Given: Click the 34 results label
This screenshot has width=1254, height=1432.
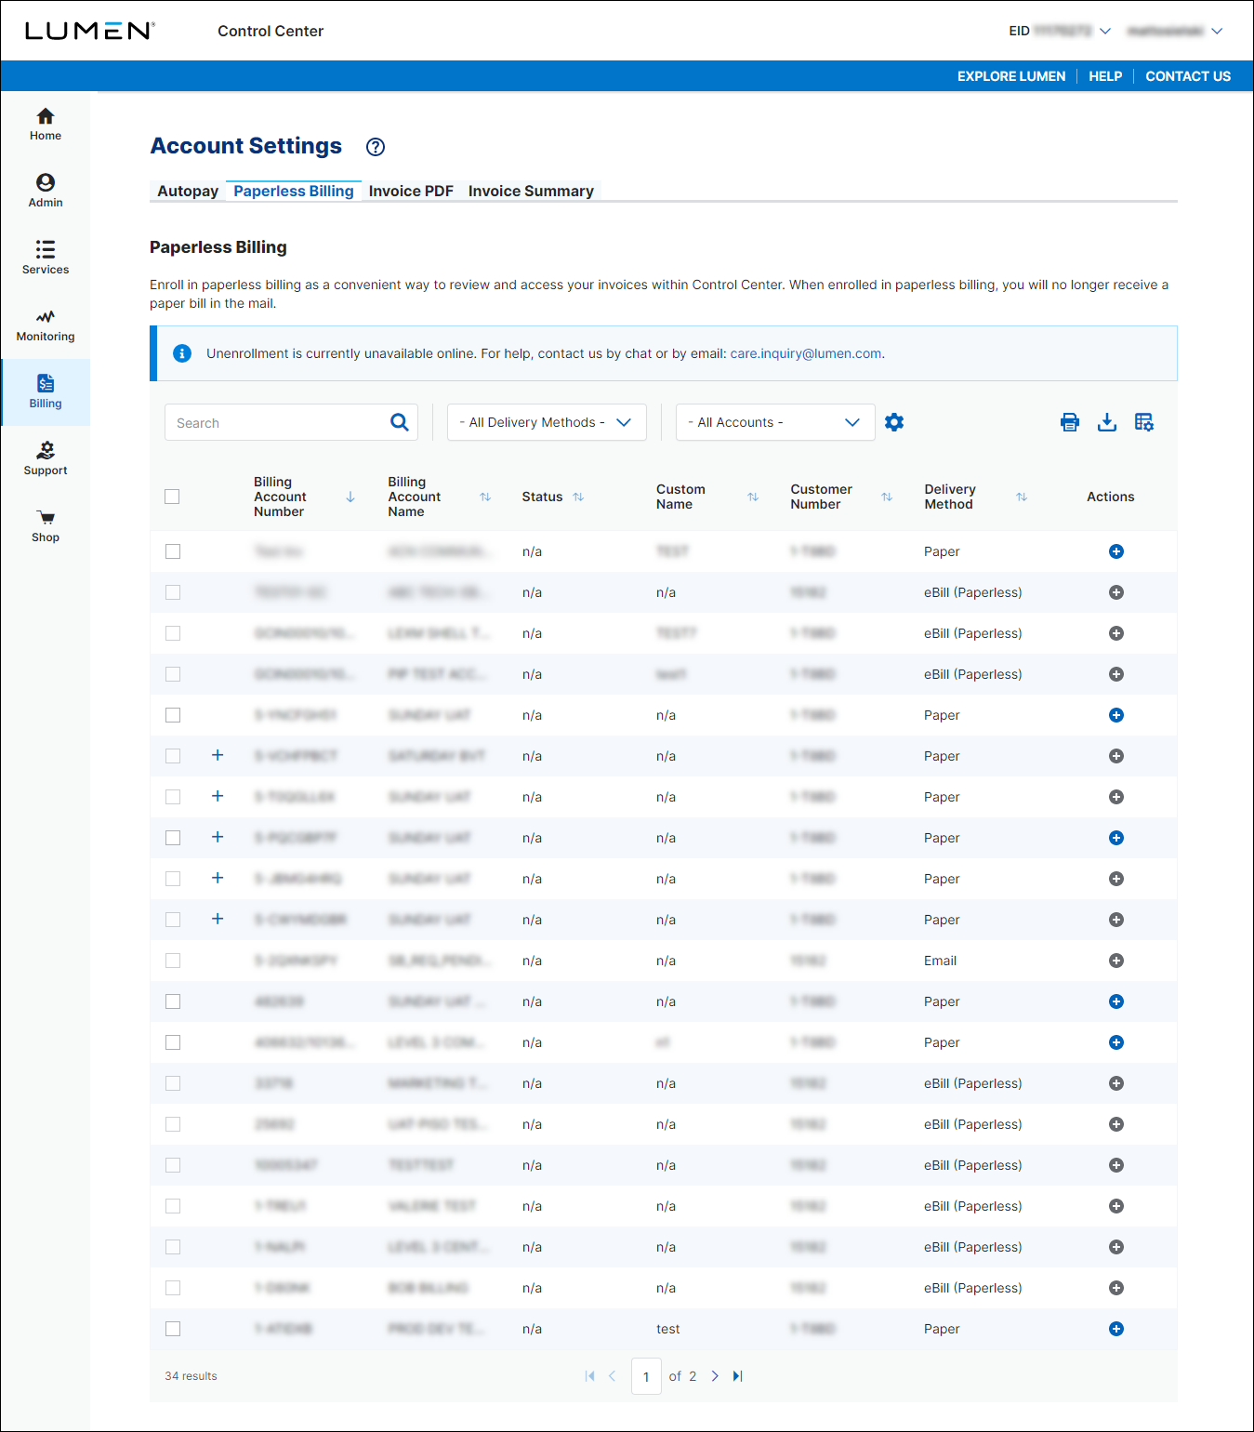Looking at the screenshot, I should point(191,1376).
